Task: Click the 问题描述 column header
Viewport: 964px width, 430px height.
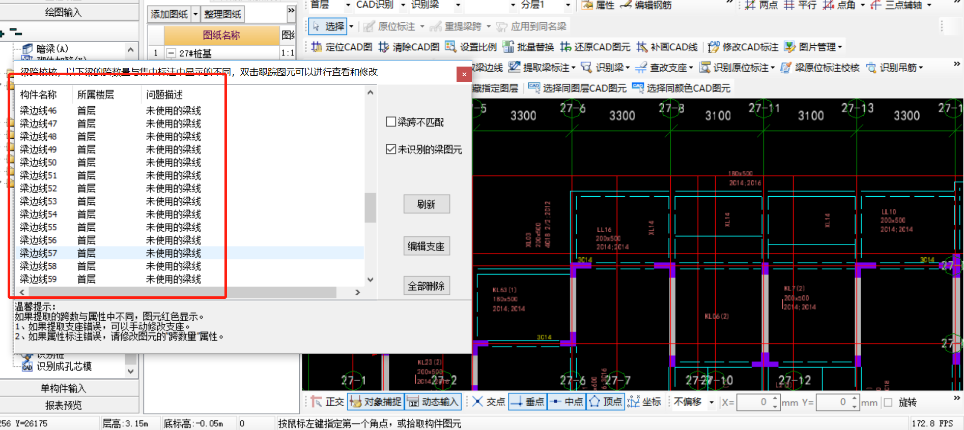Action: click(x=164, y=95)
